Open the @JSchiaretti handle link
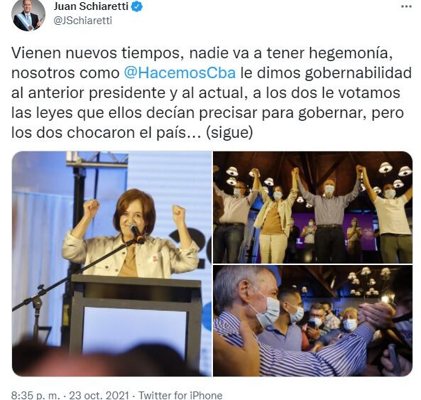 pos(82,21)
